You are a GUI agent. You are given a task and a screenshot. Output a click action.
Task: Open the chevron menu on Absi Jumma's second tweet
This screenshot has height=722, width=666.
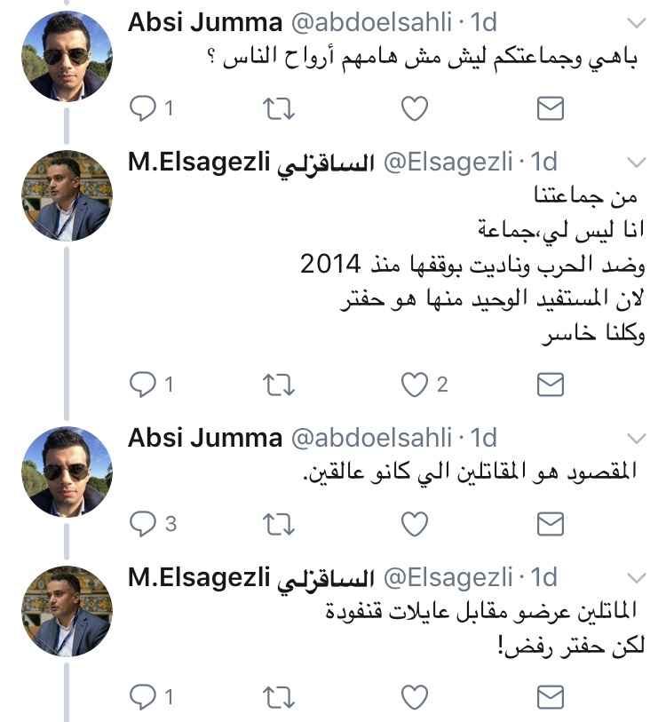[638, 439]
